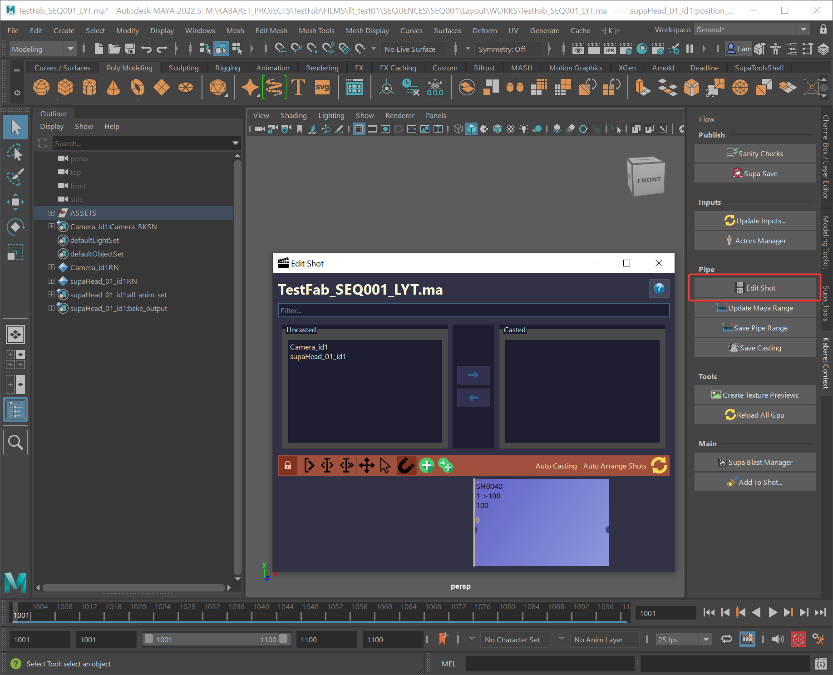Screen dimensions: 833x675
Task: Click the blue help question mark icon
Action: [x=659, y=288]
